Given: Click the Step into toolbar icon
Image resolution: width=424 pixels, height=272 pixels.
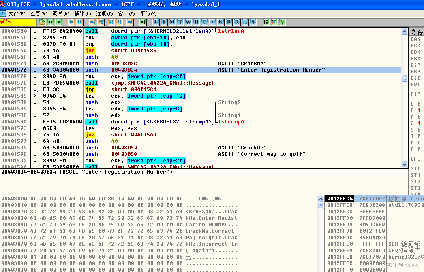Looking at the screenshot, I should (92, 22).
